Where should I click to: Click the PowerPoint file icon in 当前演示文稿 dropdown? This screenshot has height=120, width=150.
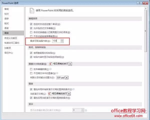[x=49, y=94]
